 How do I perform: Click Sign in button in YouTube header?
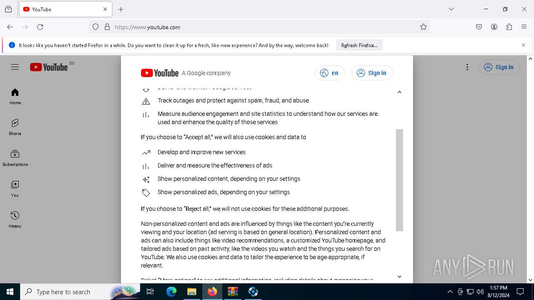click(499, 67)
